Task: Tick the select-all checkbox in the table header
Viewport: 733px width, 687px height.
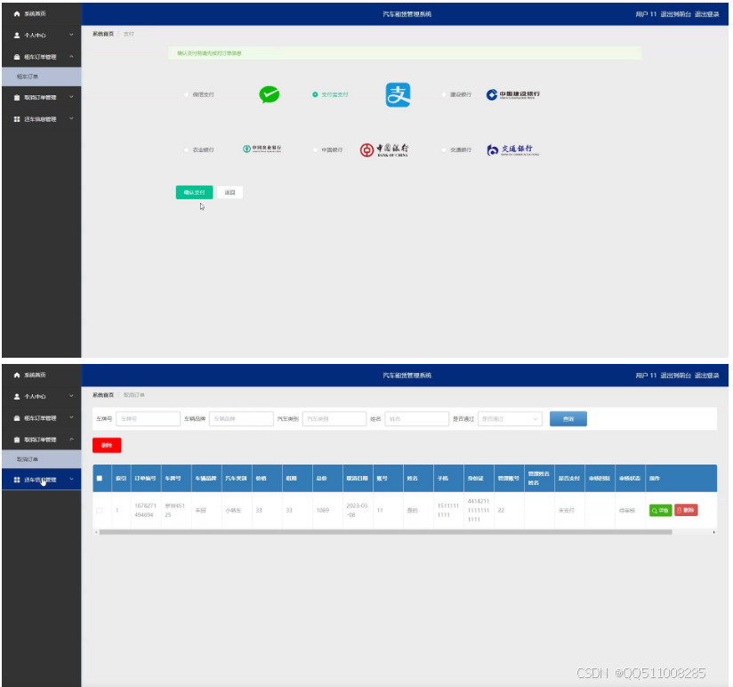Action: pos(100,479)
